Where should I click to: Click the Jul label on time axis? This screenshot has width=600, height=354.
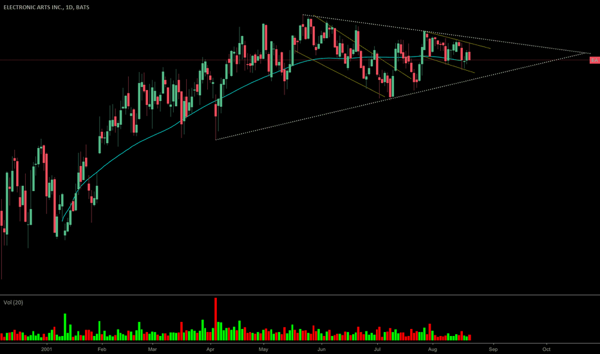tap(377, 349)
